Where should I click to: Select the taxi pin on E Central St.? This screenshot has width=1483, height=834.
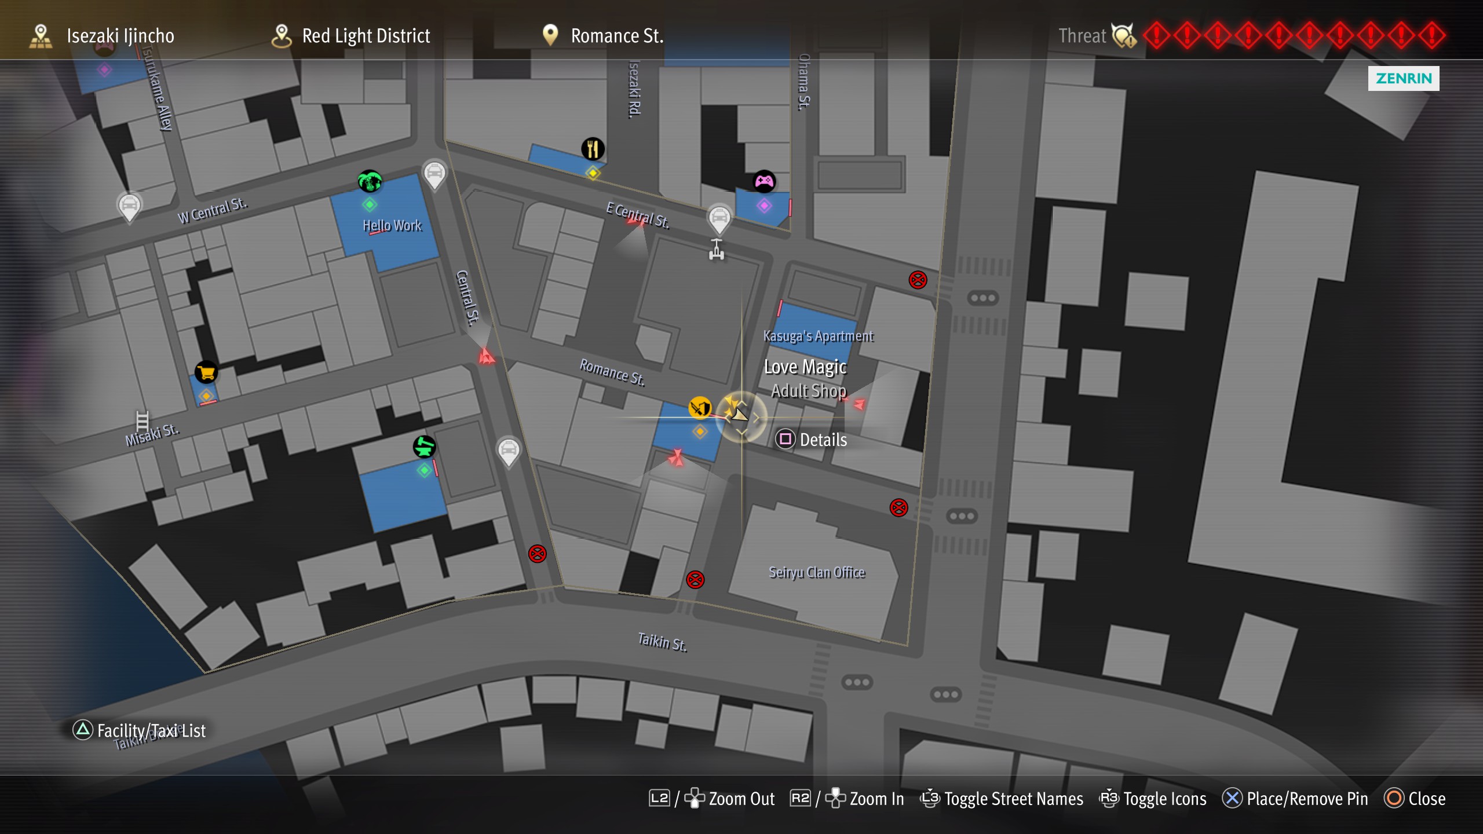point(719,220)
